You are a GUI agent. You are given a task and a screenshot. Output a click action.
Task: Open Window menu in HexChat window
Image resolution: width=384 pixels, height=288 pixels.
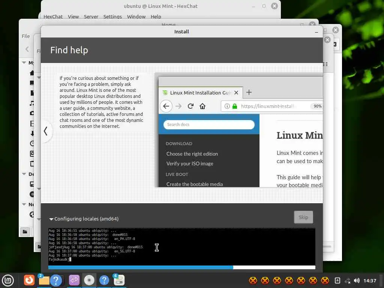pos(136,16)
